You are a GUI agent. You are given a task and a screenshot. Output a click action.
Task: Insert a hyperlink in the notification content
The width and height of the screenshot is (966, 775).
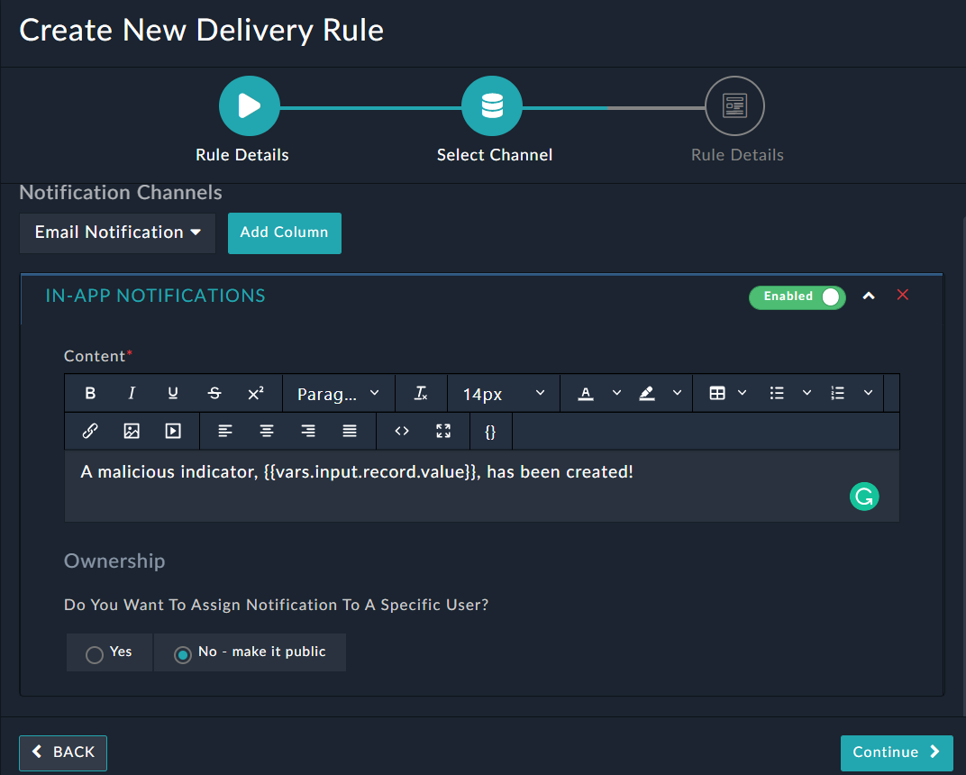[x=88, y=431]
